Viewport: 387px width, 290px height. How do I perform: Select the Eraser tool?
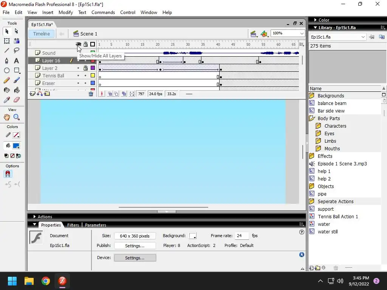pos(17,100)
